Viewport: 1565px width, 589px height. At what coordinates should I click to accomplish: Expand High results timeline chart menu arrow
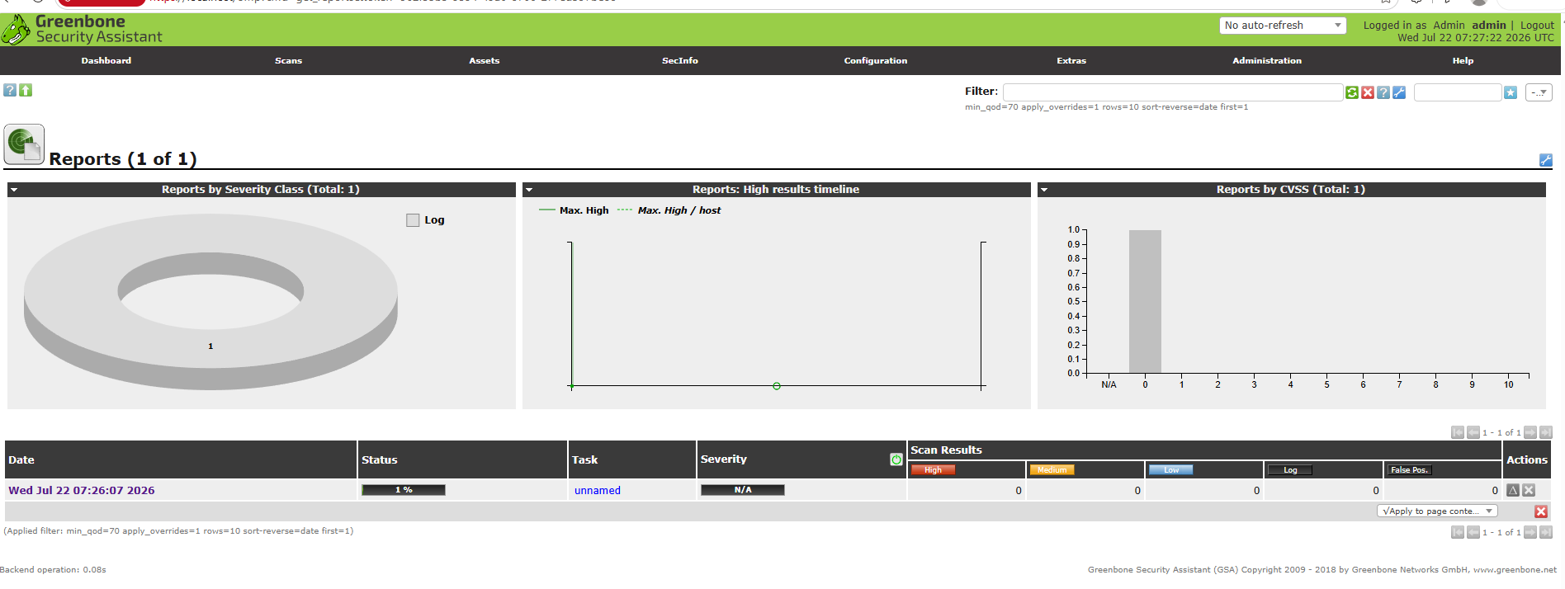[529, 190]
